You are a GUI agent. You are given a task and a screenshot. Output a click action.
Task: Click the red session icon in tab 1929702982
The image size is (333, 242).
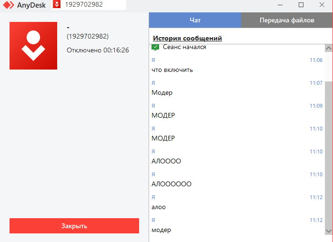(57, 4)
